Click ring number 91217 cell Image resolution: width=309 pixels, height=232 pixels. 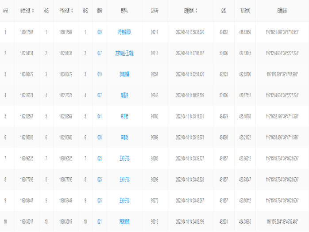coord(154,32)
